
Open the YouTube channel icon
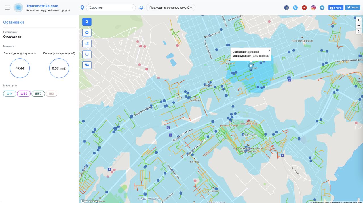pyautogui.click(x=304, y=8)
